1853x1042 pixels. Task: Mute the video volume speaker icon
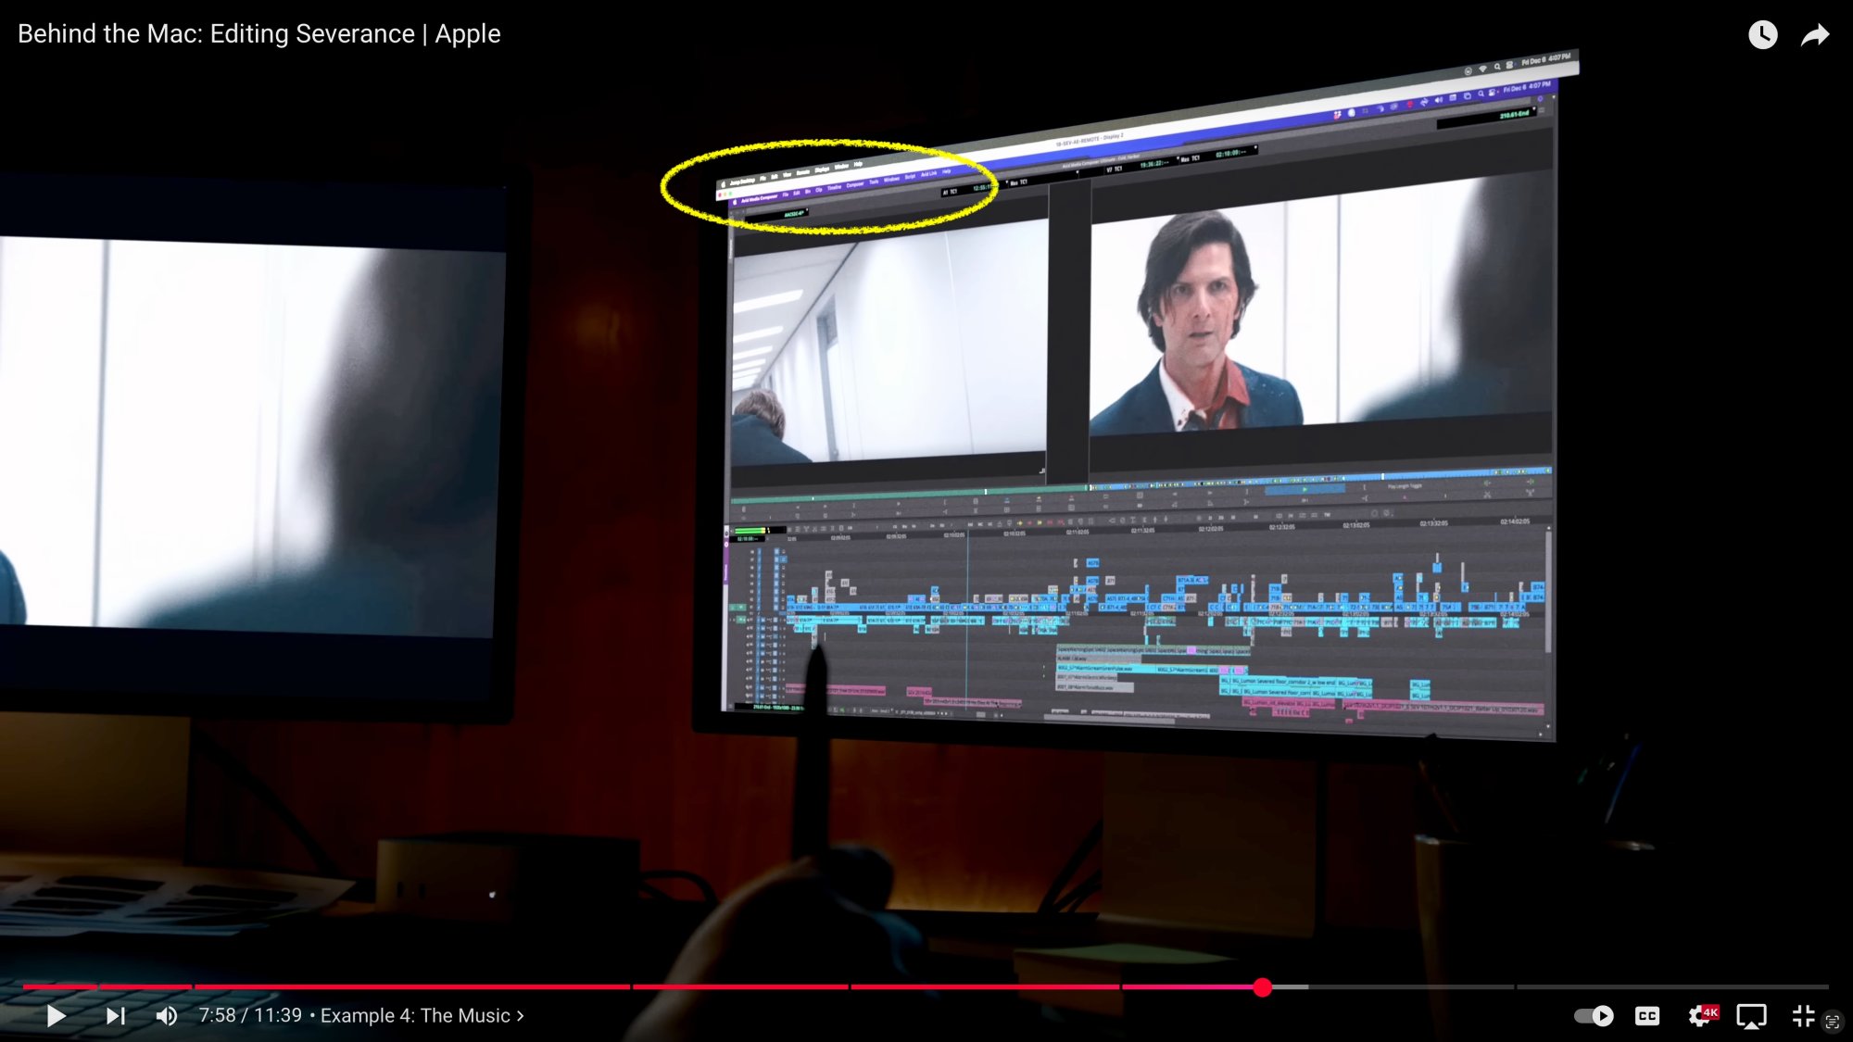[167, 1016]
